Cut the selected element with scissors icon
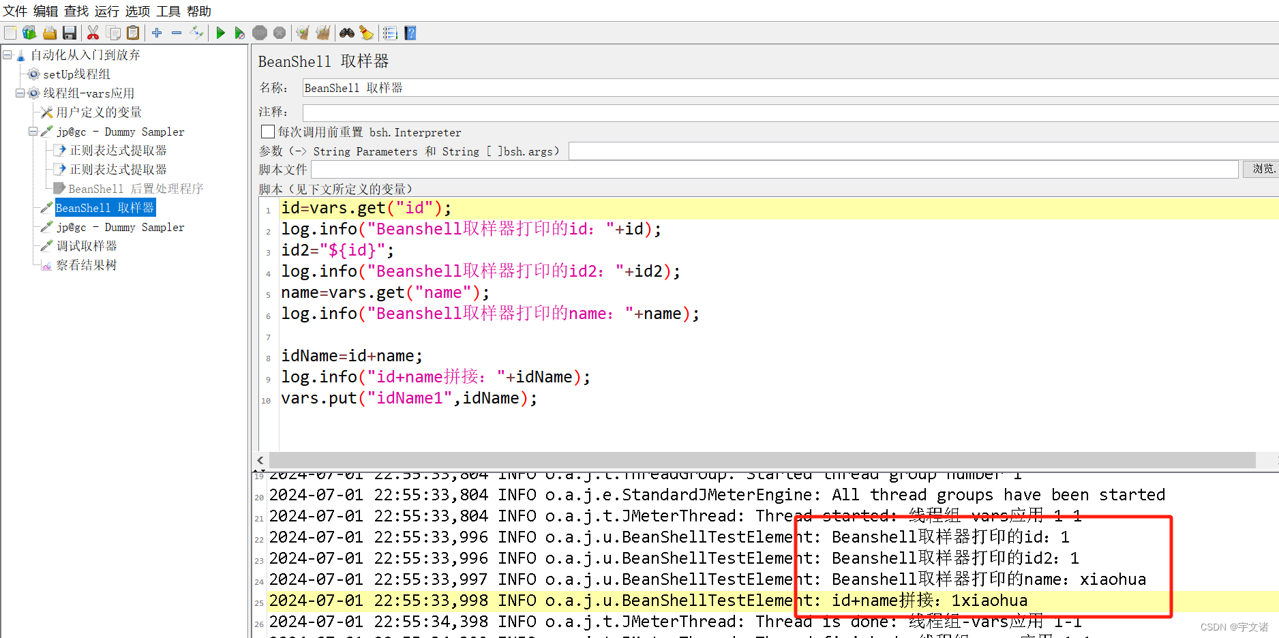Viewport: 1279px width, 638px height. (x=93, y=32)
